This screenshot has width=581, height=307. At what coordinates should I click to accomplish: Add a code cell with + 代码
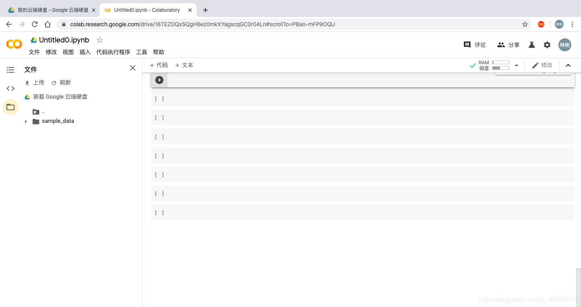coord(159,65)
